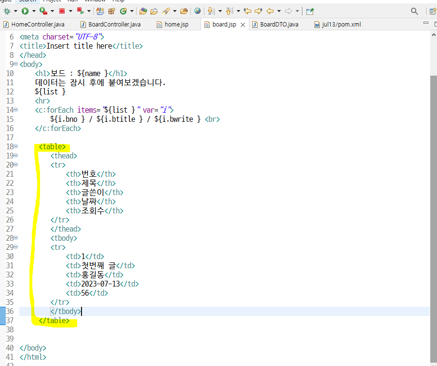The width and height of the screenshot is (437, 366).
Task: Open the Next Annotation dropdown arrow
Action: coord(220,11)
